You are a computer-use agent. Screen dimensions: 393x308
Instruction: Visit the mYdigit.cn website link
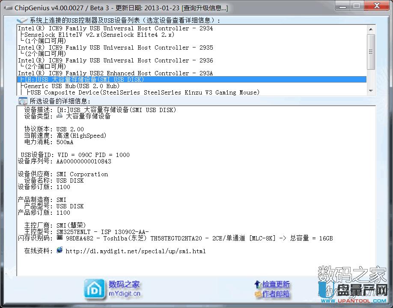124,294
